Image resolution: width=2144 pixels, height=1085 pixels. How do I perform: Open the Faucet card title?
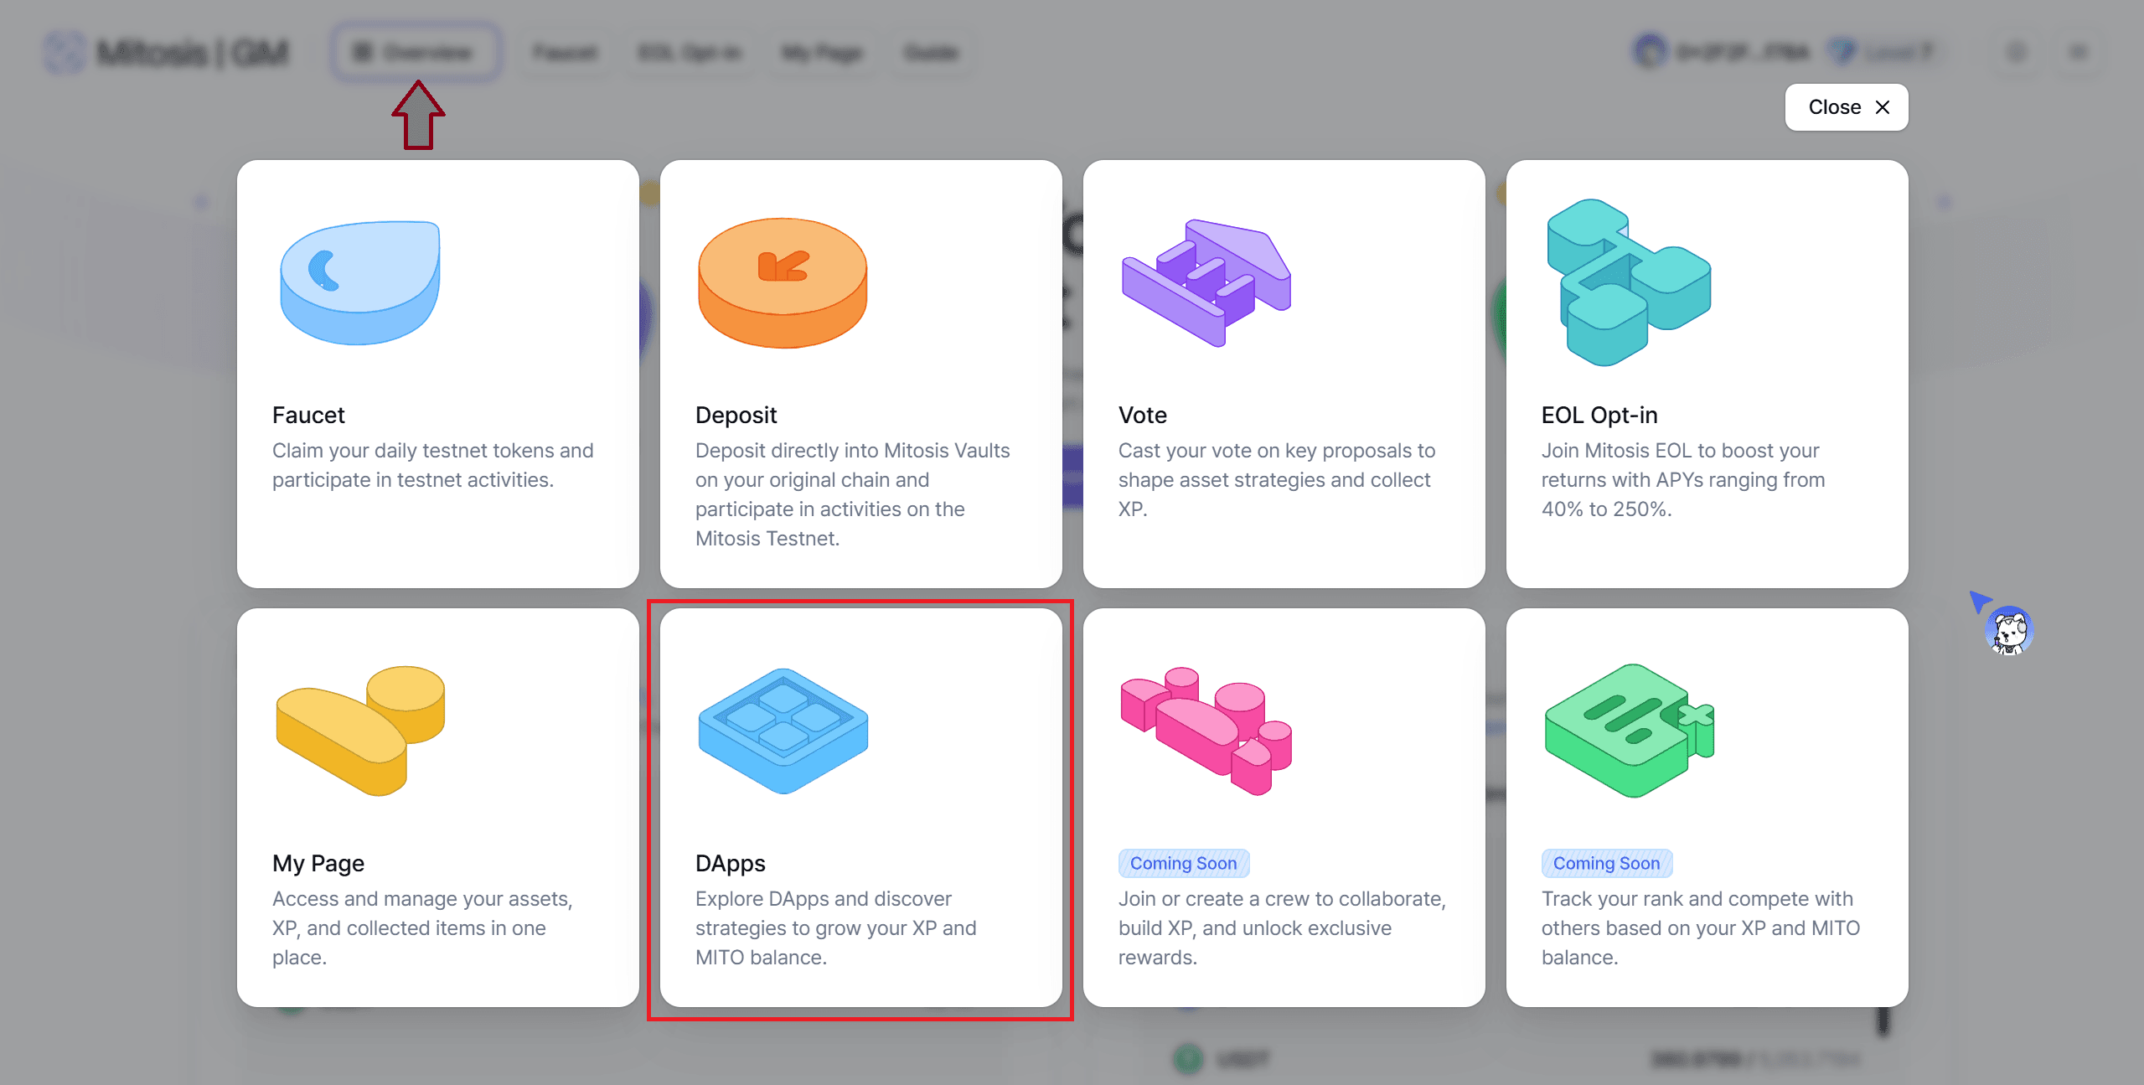pyautogui.click(x=308, y=415)
